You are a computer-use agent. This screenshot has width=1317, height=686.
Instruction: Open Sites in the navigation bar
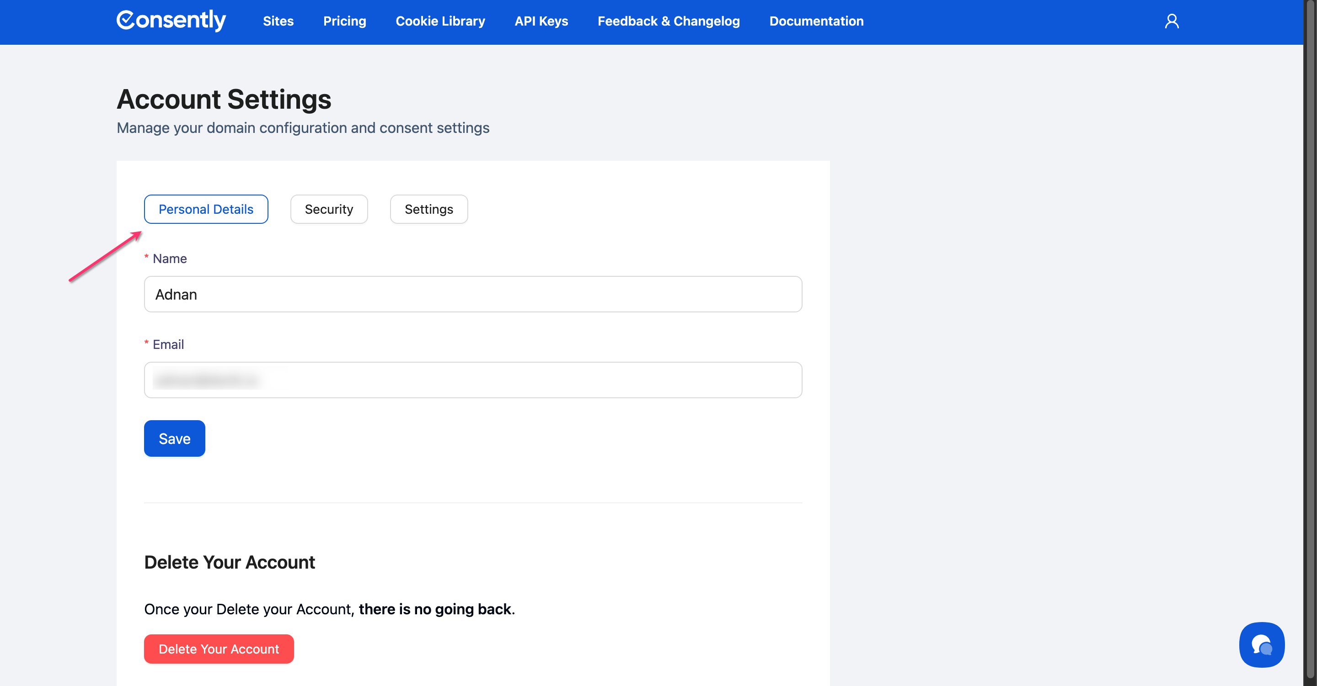(278, 21)
